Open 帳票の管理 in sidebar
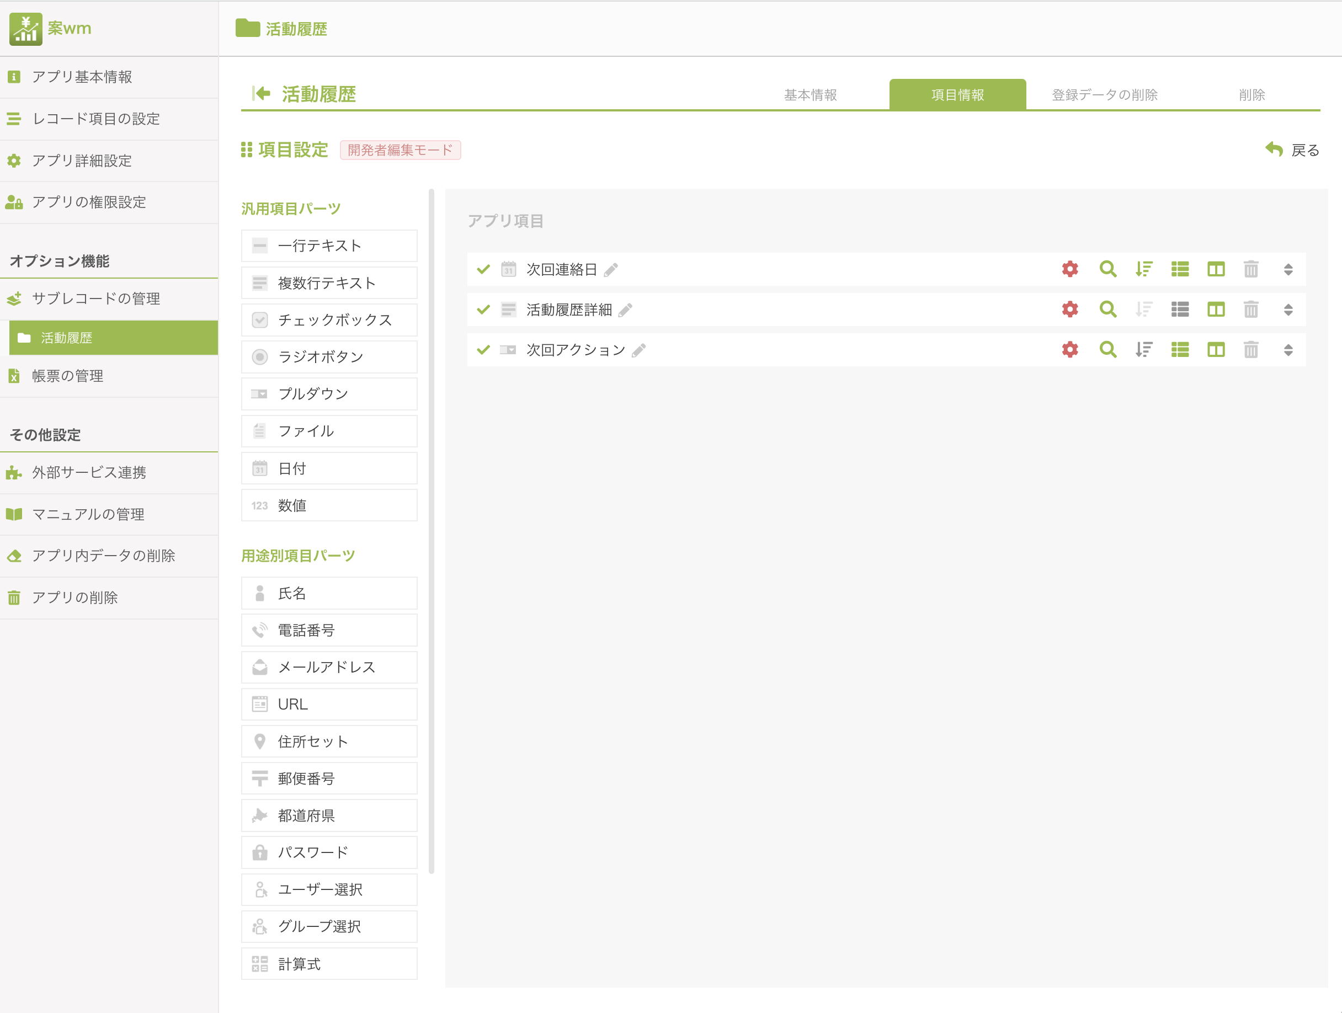This screenshot has height=1013, width=1342. tap(109, 376)
